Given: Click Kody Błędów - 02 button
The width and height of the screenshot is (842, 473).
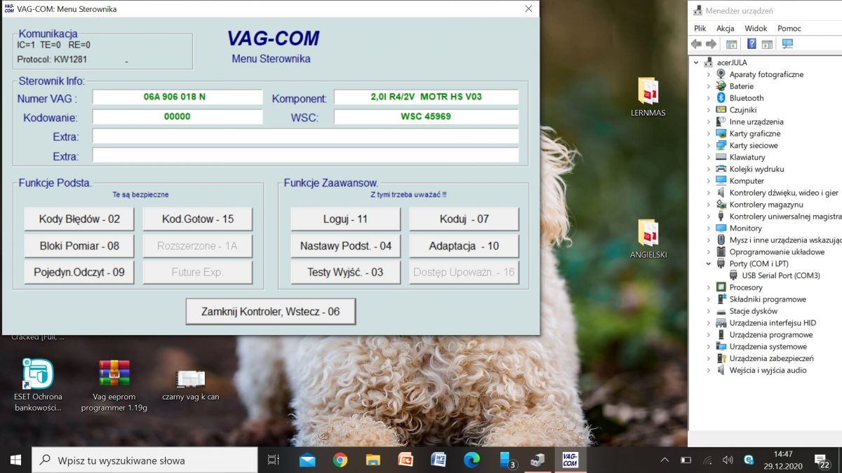Looking at the screenshot, I should click(x=79, y=219).
